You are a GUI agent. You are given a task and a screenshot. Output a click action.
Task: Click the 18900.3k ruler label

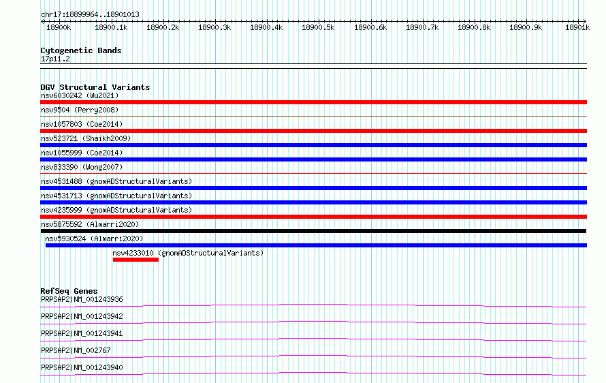coord(214,27)
